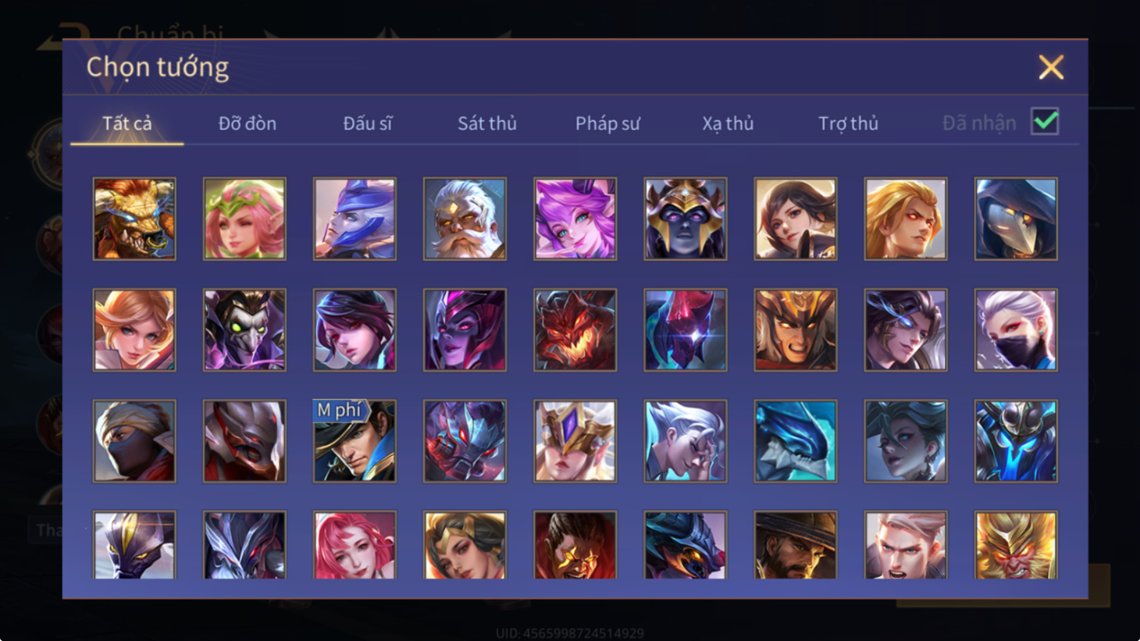Choose the hero tagged 'M phí'
This screenshot has height=641, width=1140.
click(x=355, y=441)
